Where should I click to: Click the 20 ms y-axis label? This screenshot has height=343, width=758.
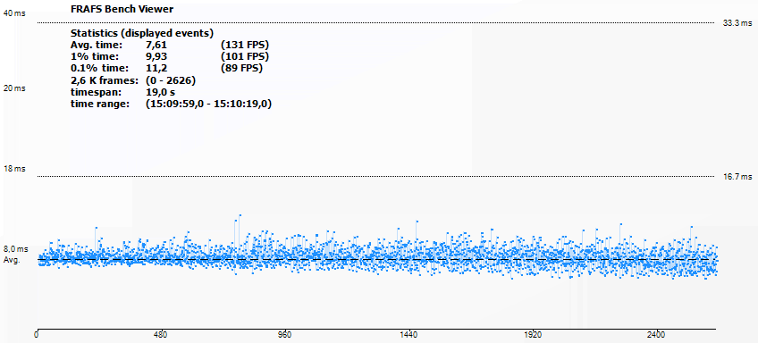coord(14,88)
